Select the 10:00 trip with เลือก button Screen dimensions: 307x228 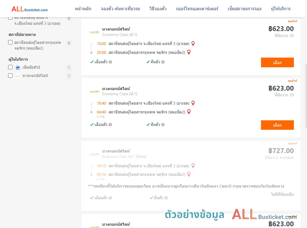coord(277,62)
